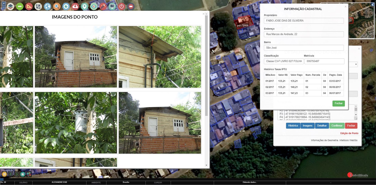
Task: Select polygon pol-72806 on the map
Action: click(x=243, y=21)
